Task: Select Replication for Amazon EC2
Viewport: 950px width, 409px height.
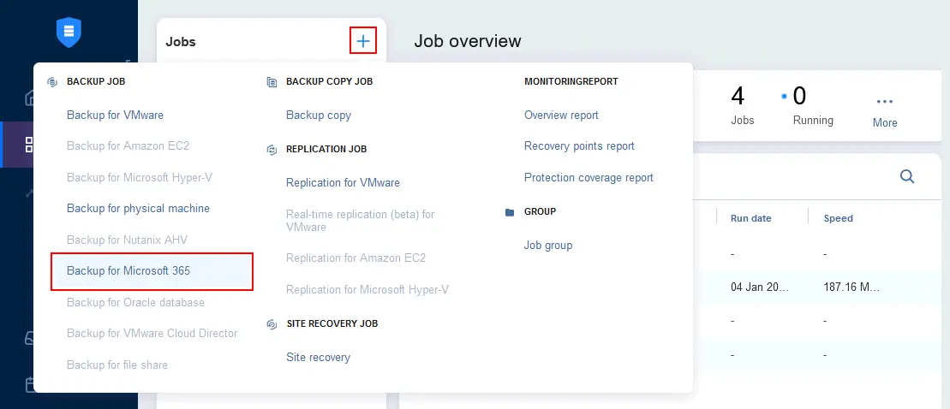Action: 356,258
